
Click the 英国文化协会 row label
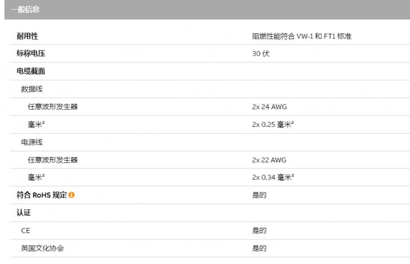pyautogui.click(x=43, y=248)
